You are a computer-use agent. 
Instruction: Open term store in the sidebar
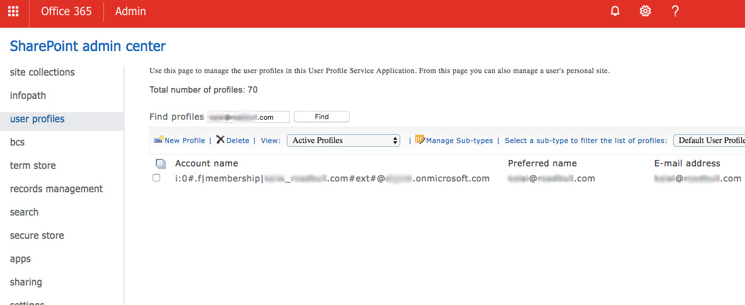[x=33, y=165]
